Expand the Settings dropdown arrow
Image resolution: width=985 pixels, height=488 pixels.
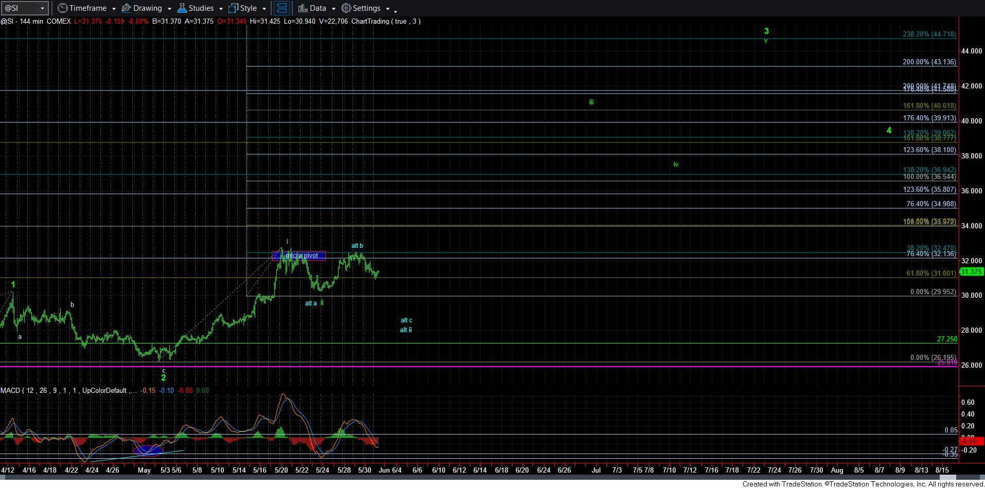pyautogui.click(x=388, y=9)
